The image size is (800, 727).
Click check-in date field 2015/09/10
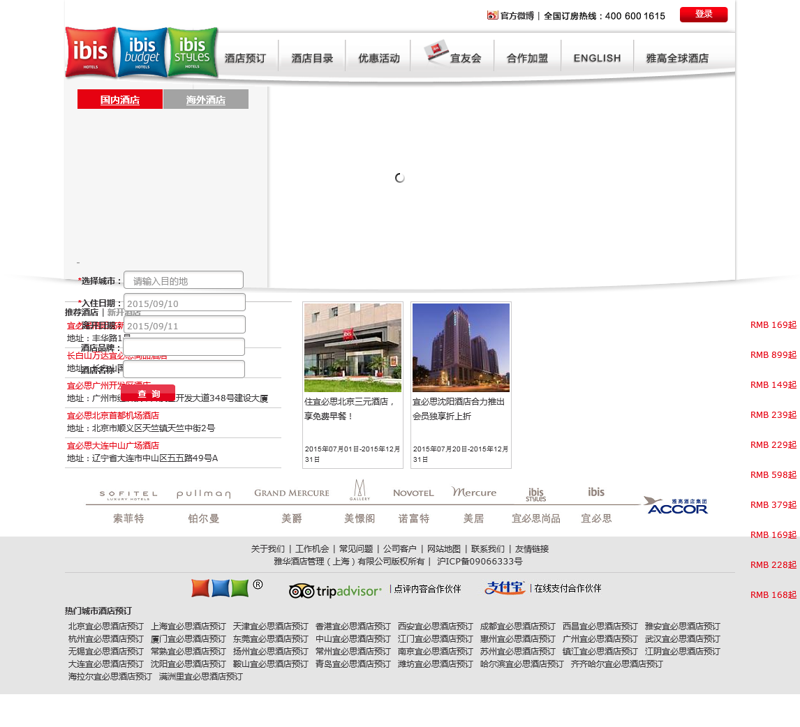click(184, 302)
